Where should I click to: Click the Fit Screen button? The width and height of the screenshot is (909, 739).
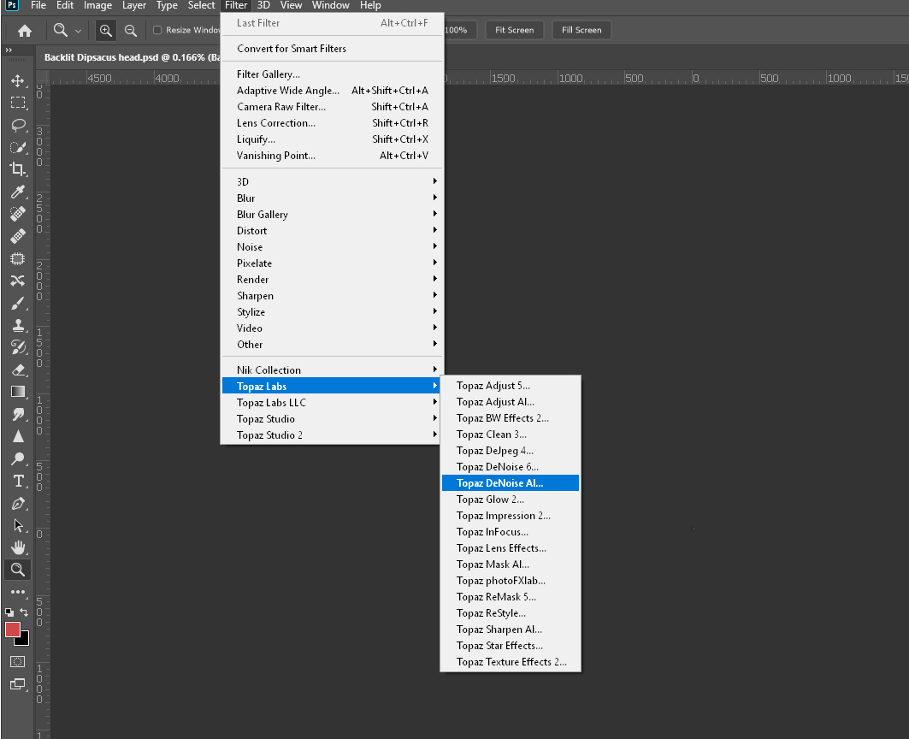(x=515, y=30)
